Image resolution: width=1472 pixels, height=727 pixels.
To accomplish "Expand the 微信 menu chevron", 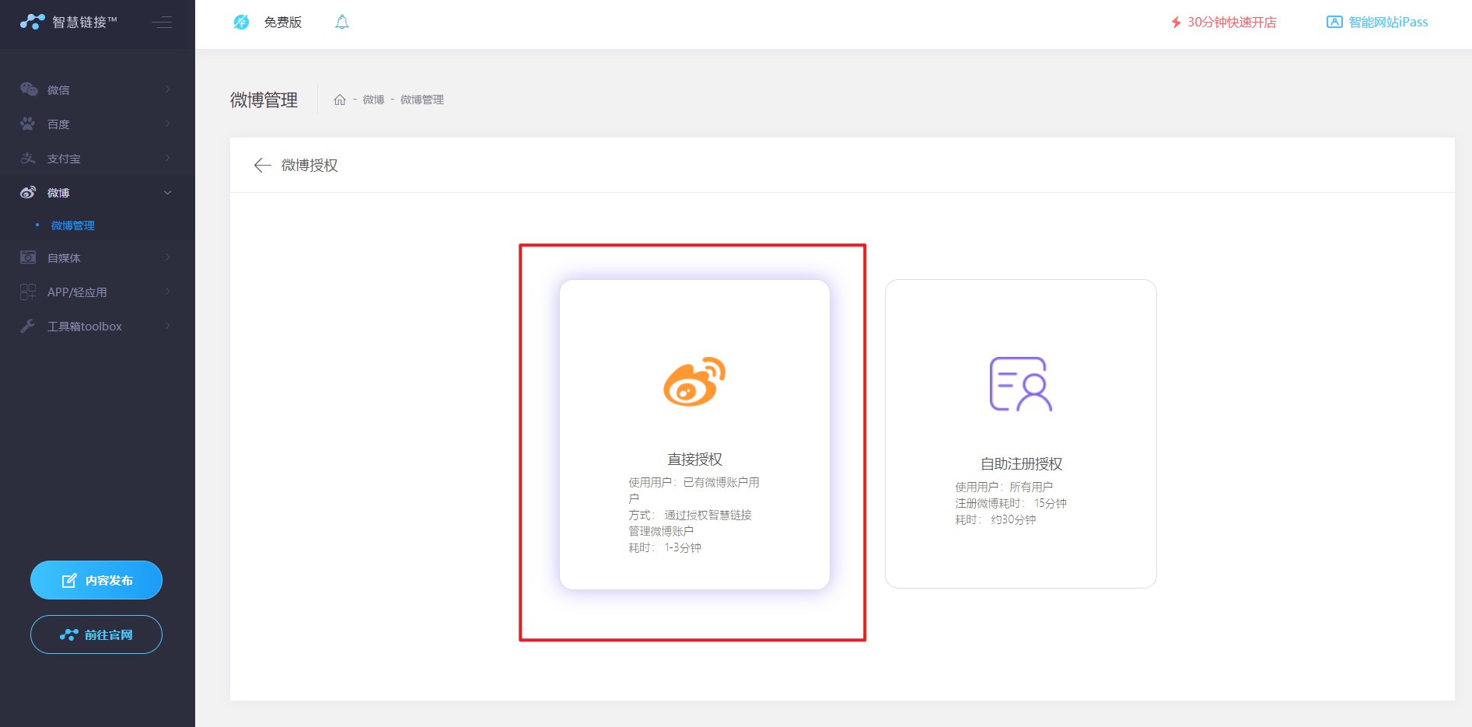I will click(168, 89).
